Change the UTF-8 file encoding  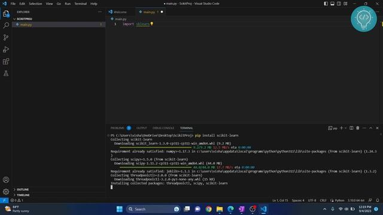coord(312,201)
